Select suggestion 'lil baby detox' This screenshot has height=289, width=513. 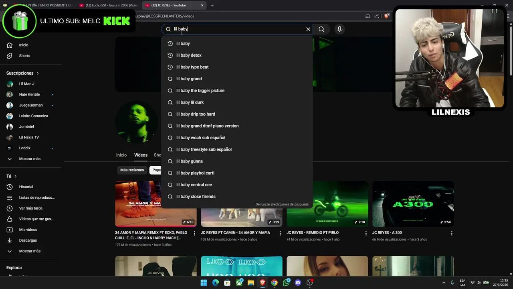237,55
